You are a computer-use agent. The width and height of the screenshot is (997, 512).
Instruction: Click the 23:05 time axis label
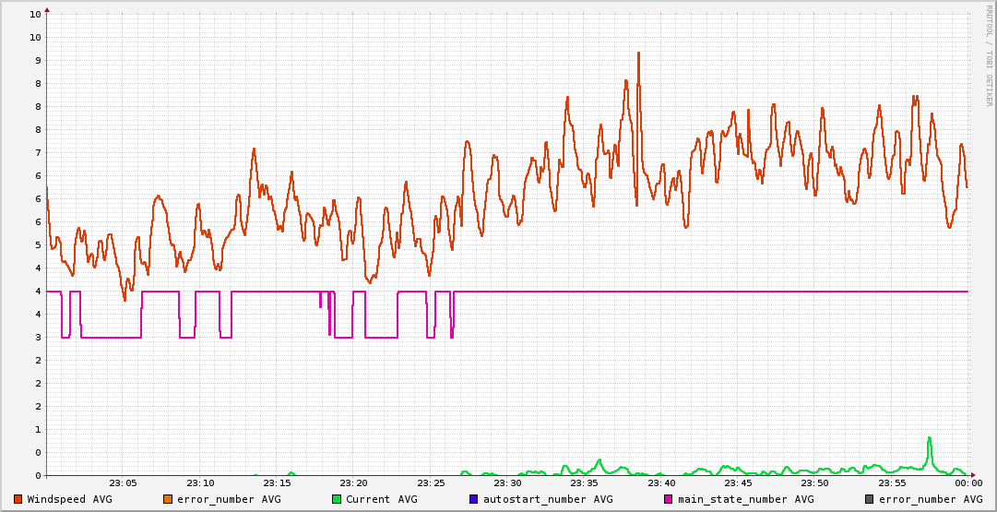point(124,482)
